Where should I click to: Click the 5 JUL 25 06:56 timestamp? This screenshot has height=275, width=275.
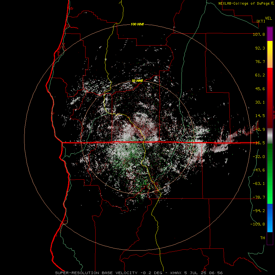click(x=204, y=273)
